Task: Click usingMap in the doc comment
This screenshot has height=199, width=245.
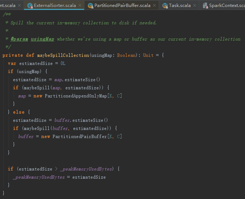Action: tap(42, 39)
